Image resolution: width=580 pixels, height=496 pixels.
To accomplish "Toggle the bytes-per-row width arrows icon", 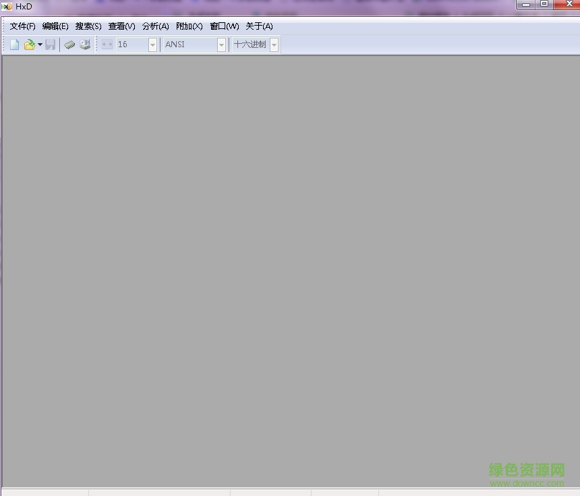I will 107,44.
